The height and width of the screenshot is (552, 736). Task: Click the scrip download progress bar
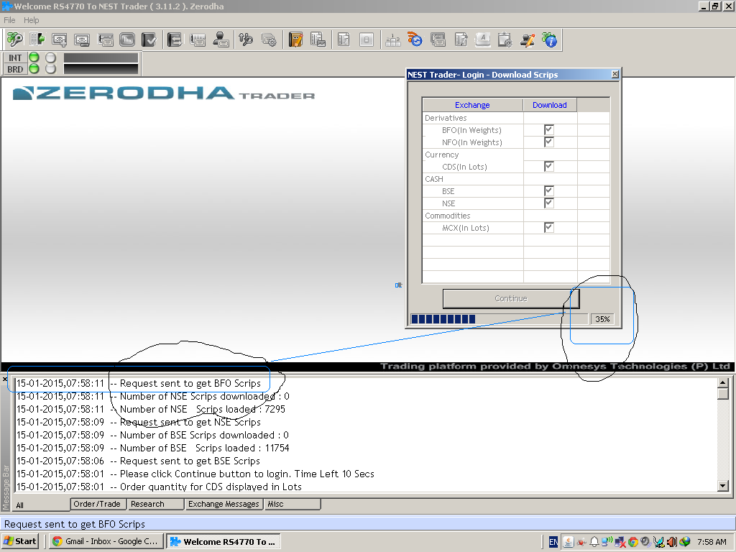499,319
